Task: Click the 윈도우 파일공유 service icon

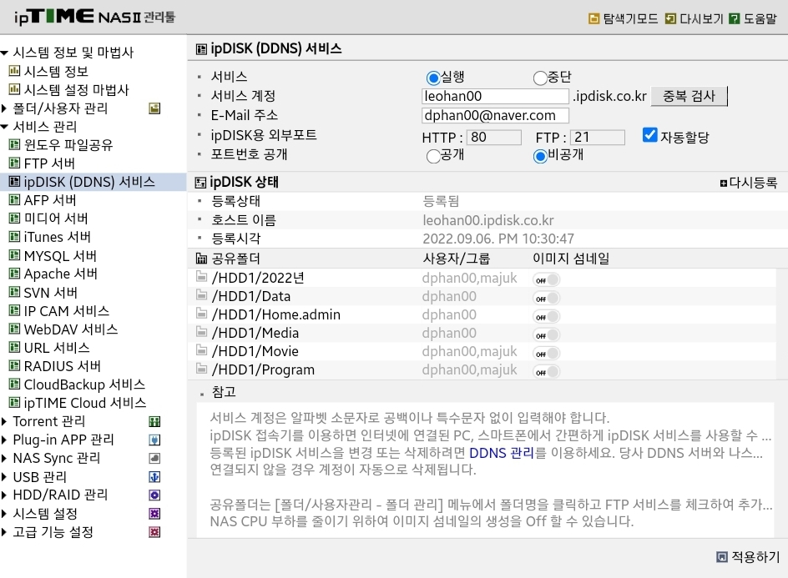Action: pyautogui.click(x=14, y=145)
